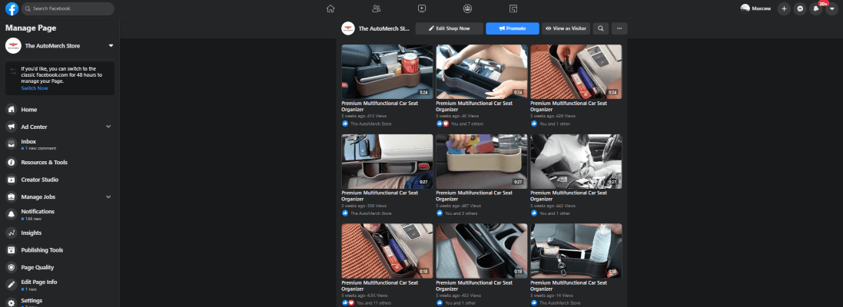This screenshot has width=843, height=307.
Task: Open Insights in the sidebar
Action: click(x=32, y=233)
